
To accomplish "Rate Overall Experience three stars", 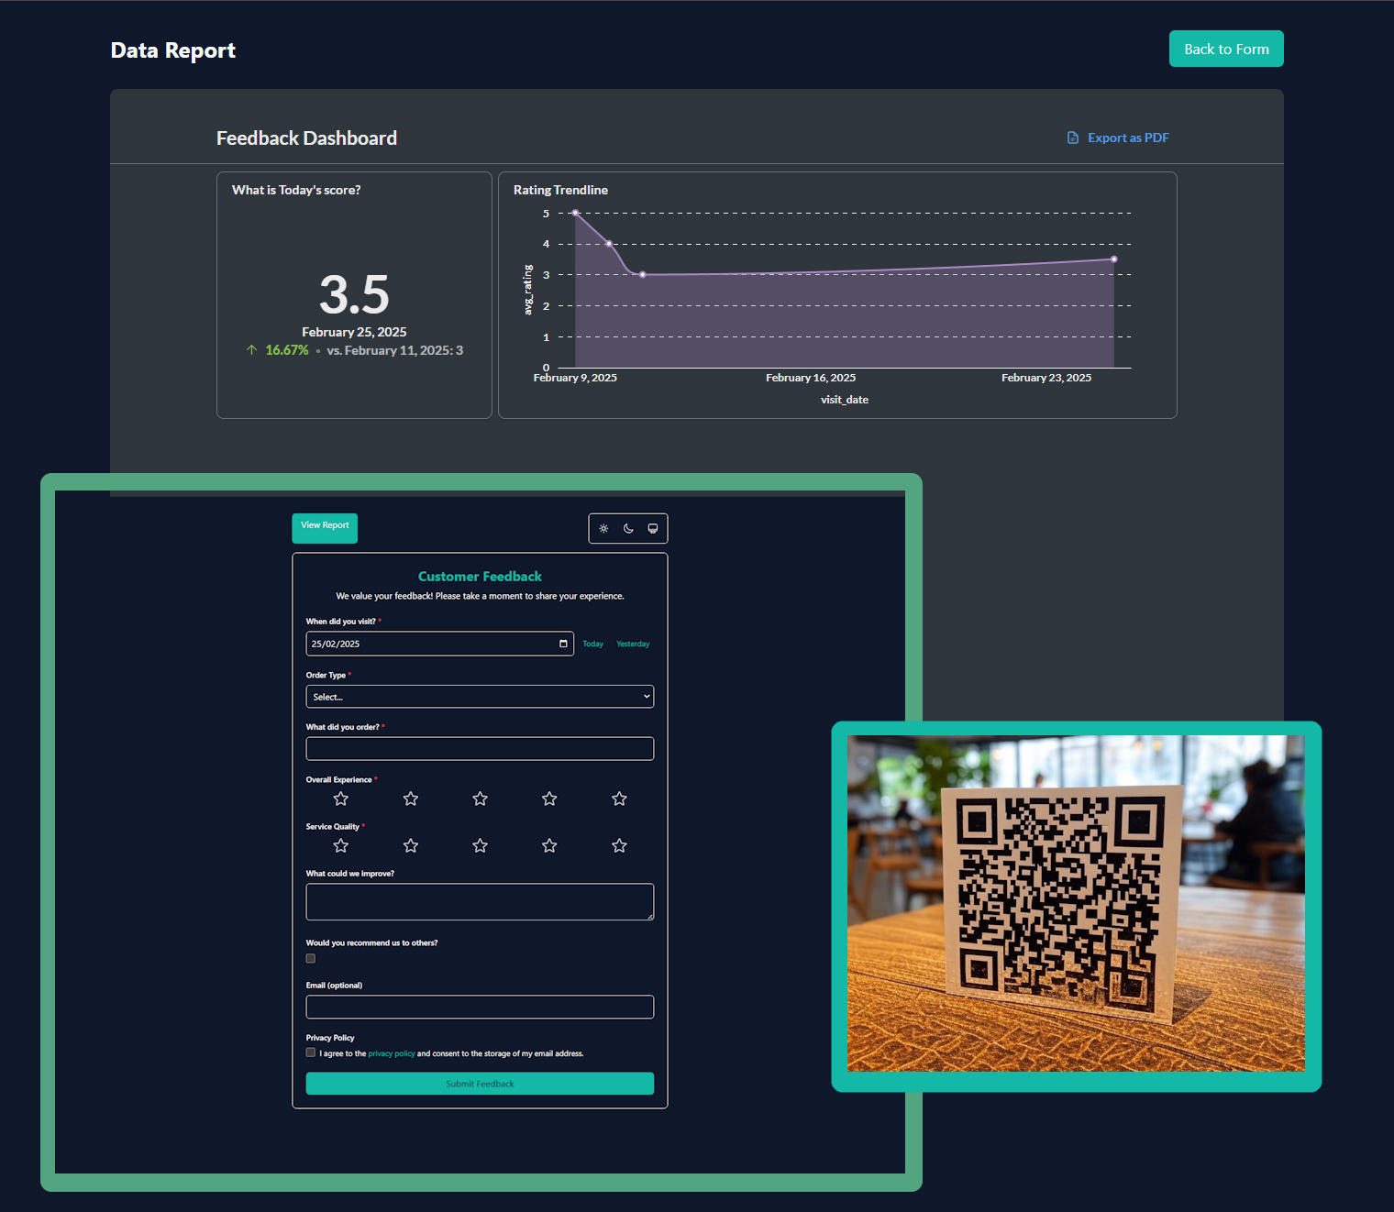I will click(x=480, y=799).
